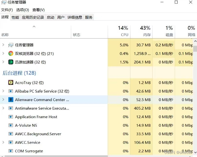Switch to the 应用历史记录 tab
The width and height of the screenshot is (197, 157).
point(33,17)
